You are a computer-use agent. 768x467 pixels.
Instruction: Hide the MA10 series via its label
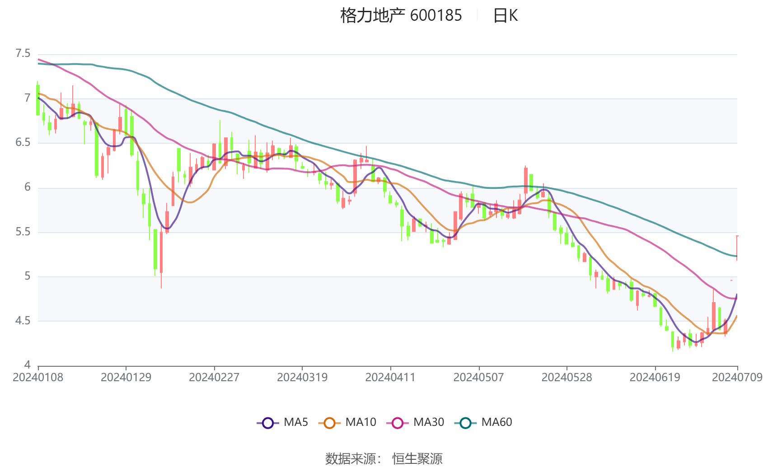point(361,422)
